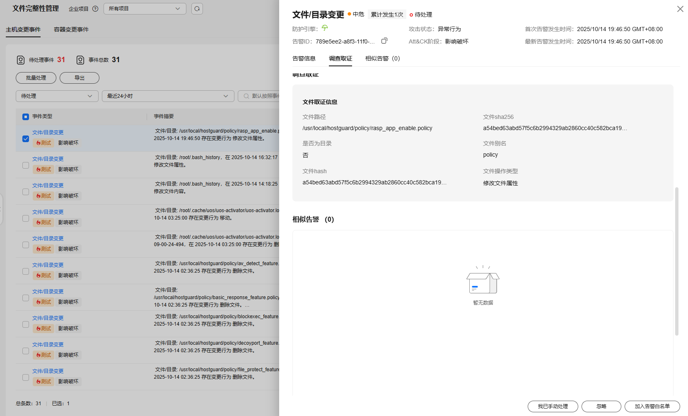Click the empty-data box illustration under similar alarms
The height and width of the screenshot is (416, 688).
483,280
